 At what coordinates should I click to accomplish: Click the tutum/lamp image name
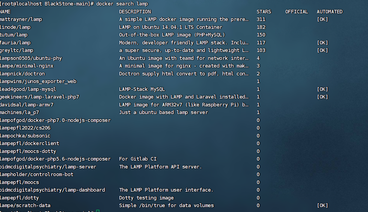pos(14,35)
